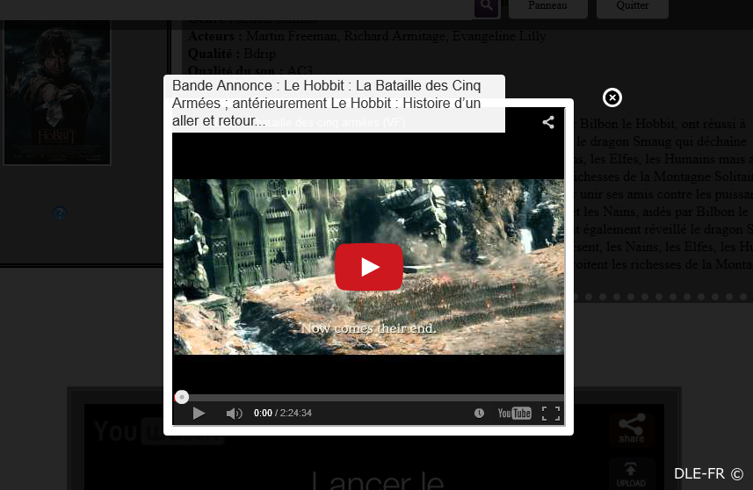The width and height of the screenshot is (753, 490).
Task: Click the DLE-FR © credit text
Action: pos(708,474)
